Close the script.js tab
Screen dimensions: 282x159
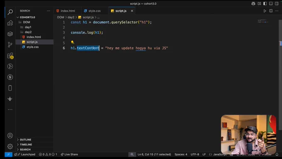(132, 11)
